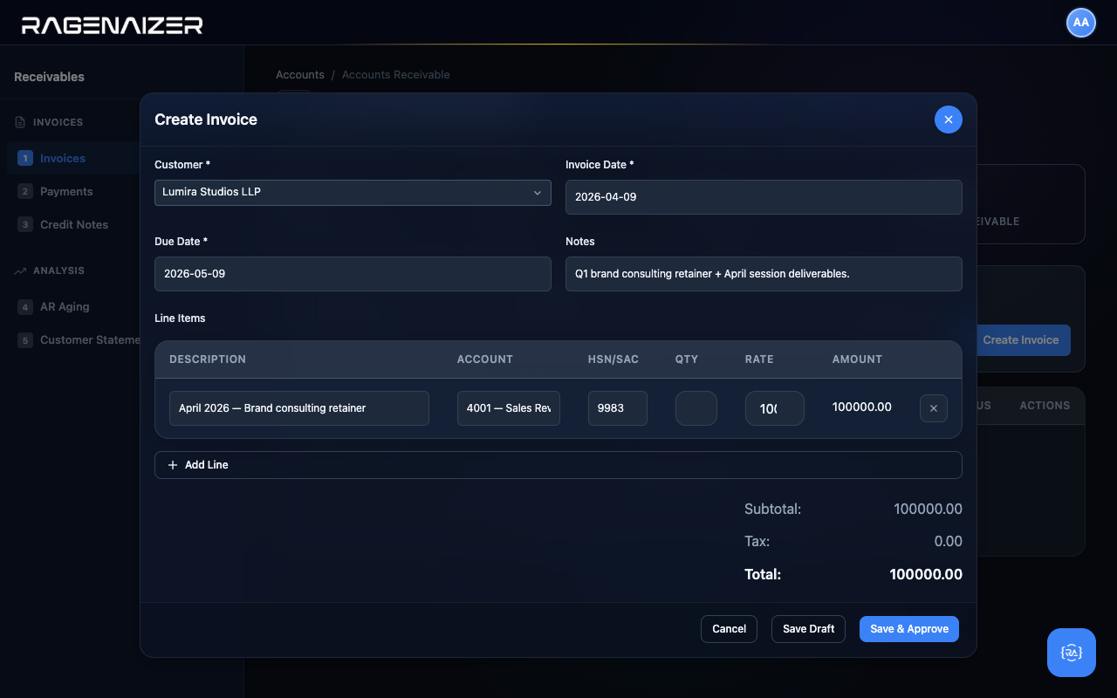Click the Cancel button
The width and height of the screenshot is (1117, 698).
pos(729,629)
